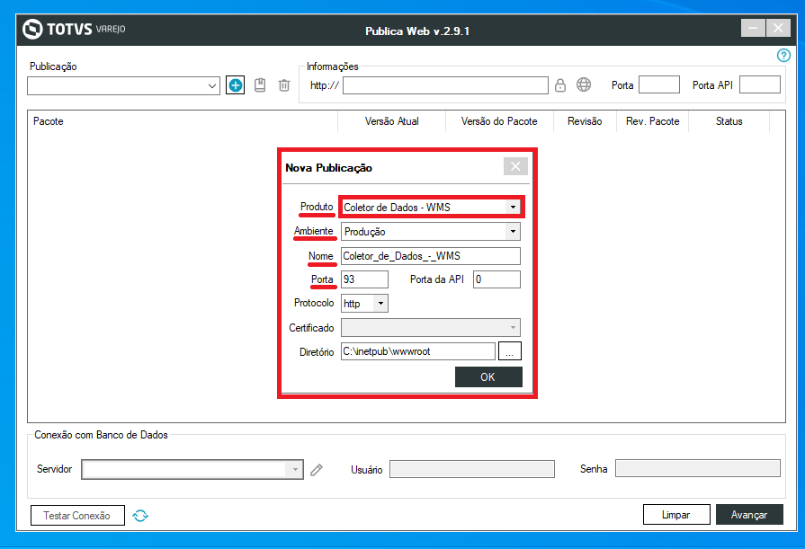Click the save publication icon
Image resolution: width=805 pixels, height=549 pixels.
(x=260, y=85)
